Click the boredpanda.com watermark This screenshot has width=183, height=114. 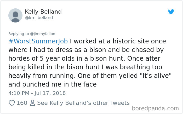pyautogui.click(x=155, y=108)
